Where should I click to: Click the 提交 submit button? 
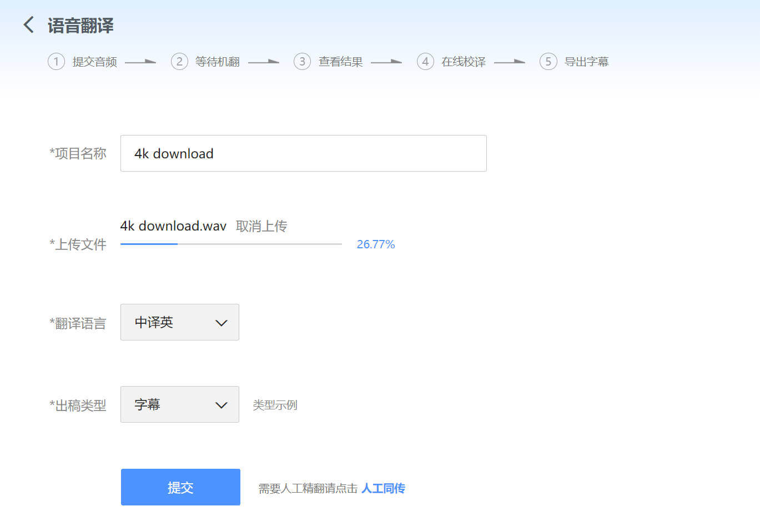(x=180, y=487)
